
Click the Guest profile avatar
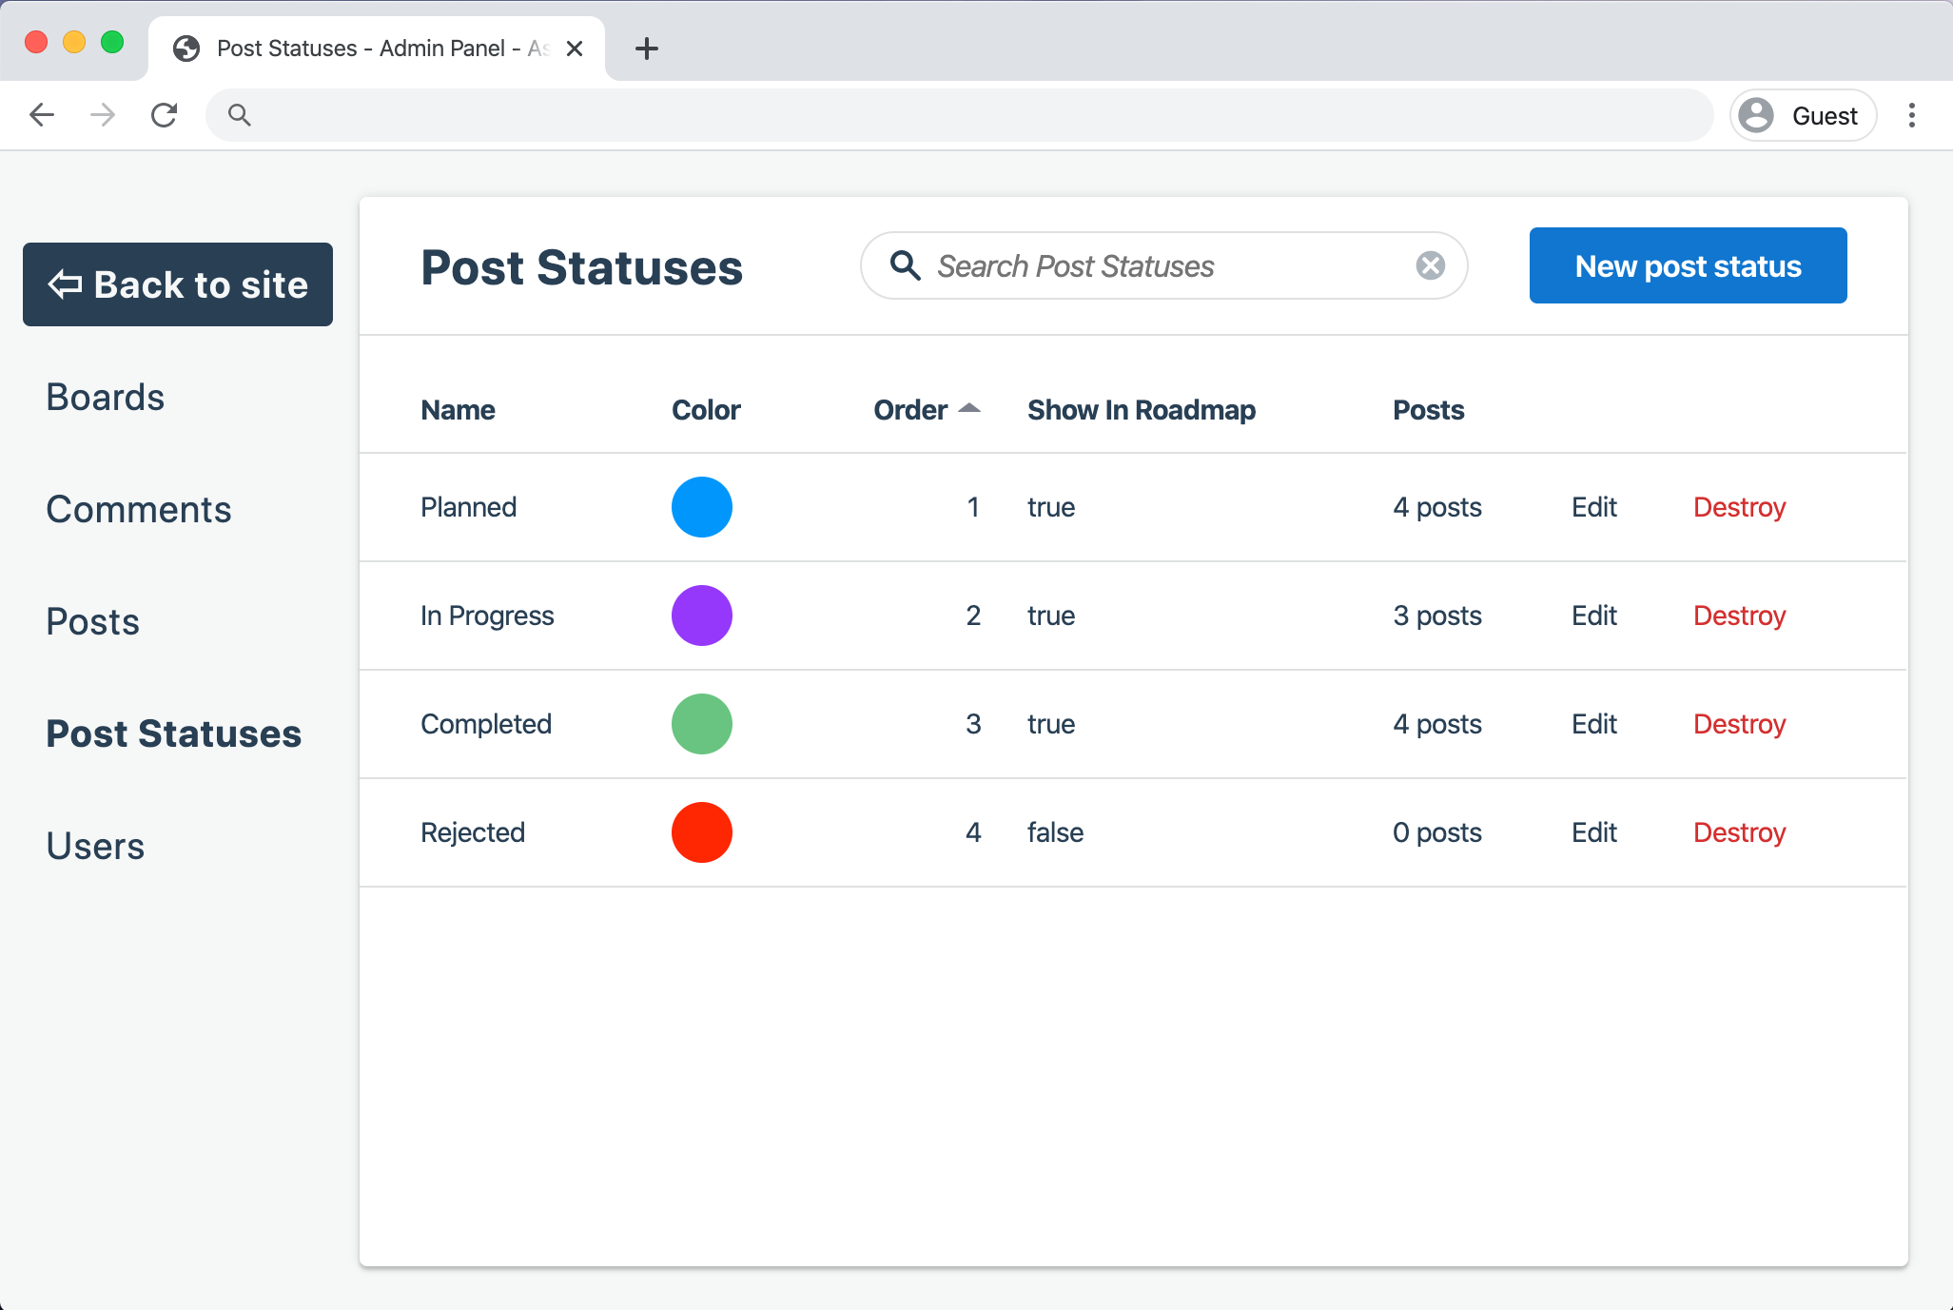[x=1756, y=115]
